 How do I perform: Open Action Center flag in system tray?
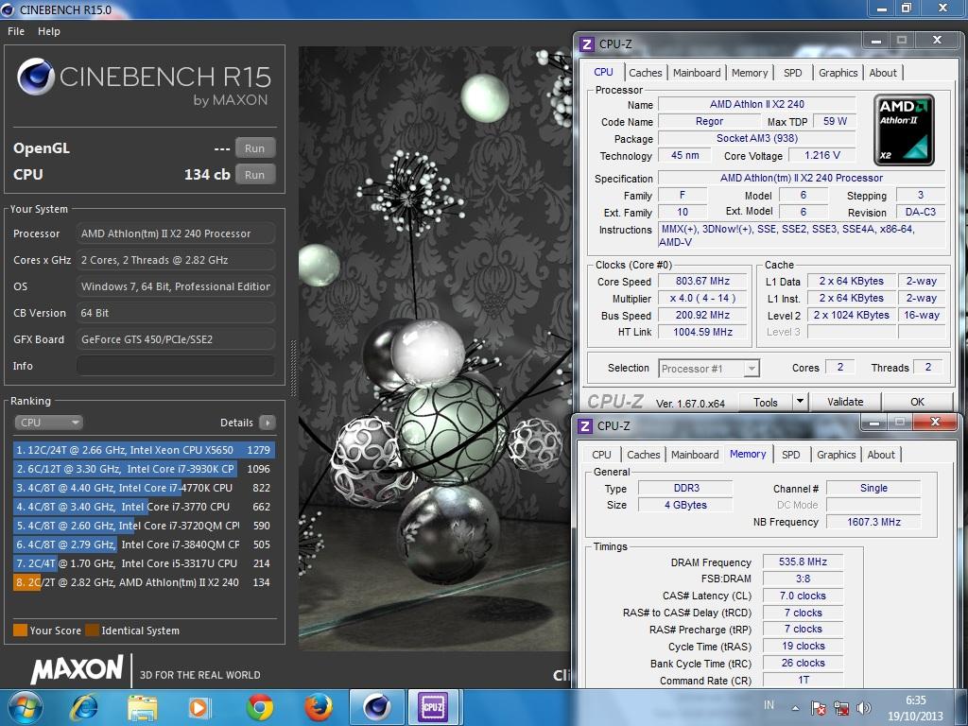click(819, 707)
